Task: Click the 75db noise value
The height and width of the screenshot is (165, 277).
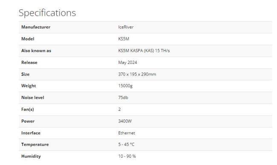Action: point(123,98)
